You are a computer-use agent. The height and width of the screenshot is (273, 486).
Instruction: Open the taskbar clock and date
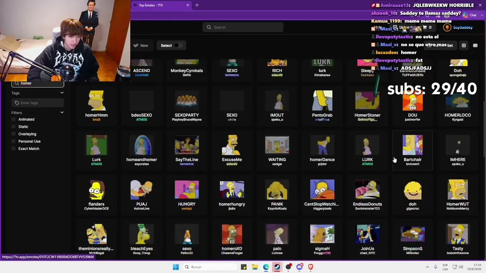tap(474, 267)
